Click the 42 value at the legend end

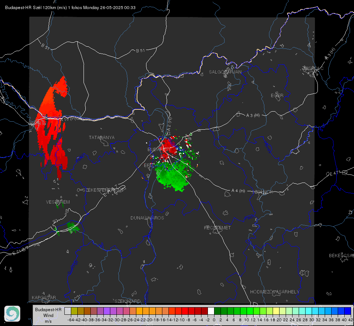coord(350,320)
